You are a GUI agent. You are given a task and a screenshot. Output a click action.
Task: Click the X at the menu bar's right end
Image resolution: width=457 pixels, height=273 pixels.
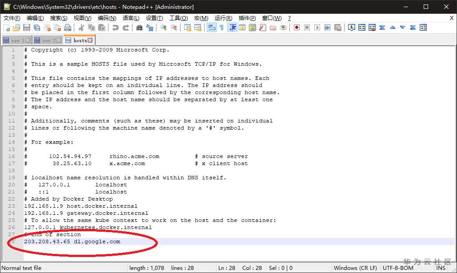(x=452, y=18)
